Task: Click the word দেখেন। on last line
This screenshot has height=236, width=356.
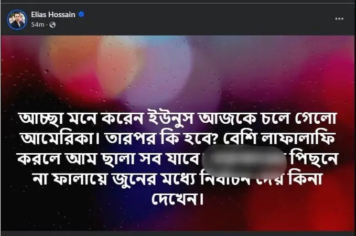Action: [x=177, y=199]
